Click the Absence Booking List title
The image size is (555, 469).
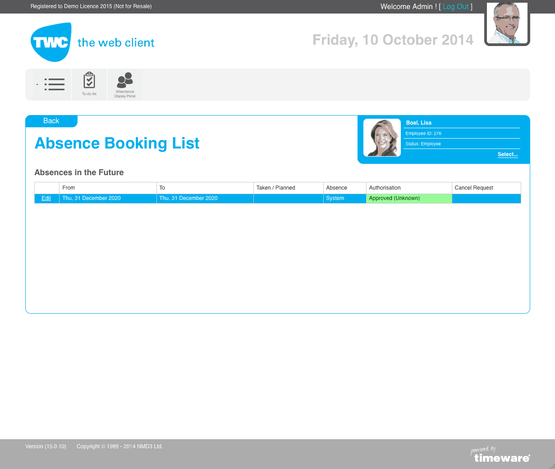(117, 143)
